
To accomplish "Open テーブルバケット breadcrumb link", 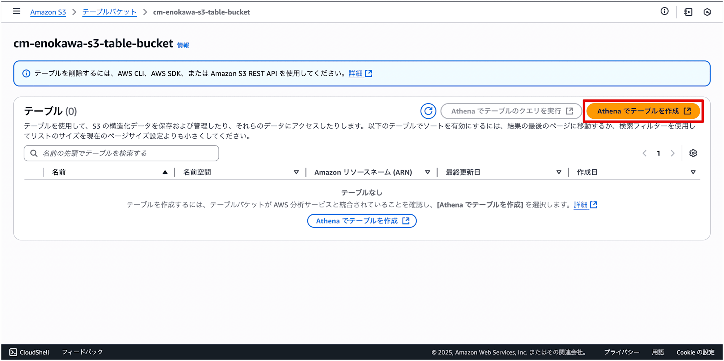I will point(109,12).
